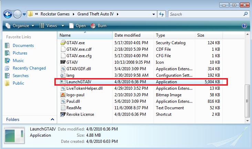Select the GTAIV.exe.cfg file icon
252x149 pixels.
pyautogui.click(x=63, y=56)
